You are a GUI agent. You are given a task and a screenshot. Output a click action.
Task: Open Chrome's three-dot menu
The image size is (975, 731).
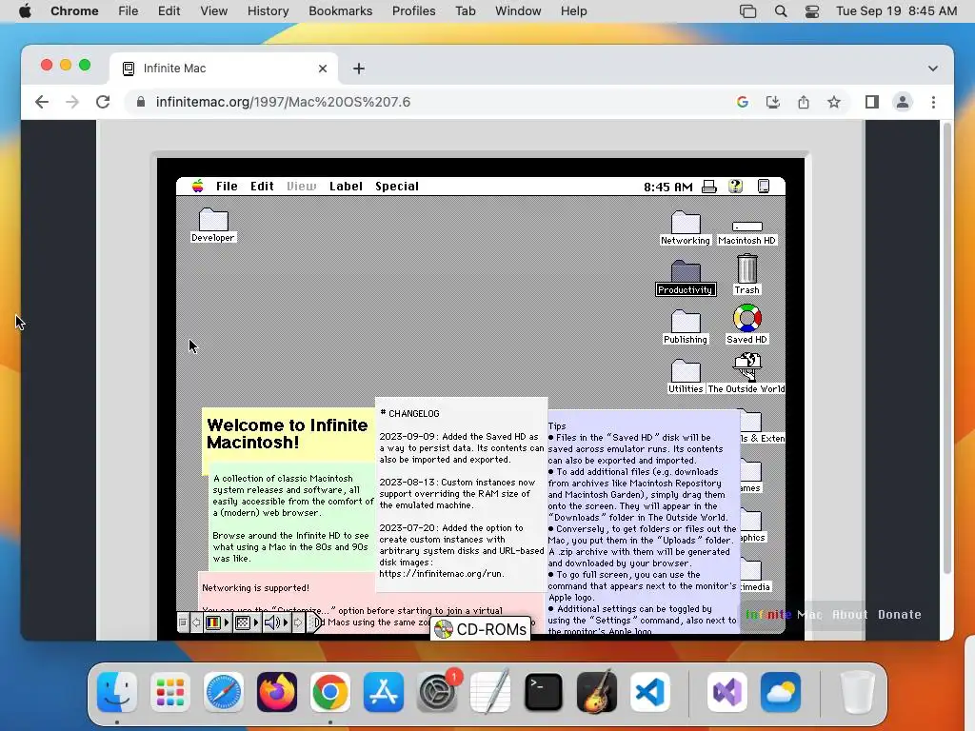point(933,102)
